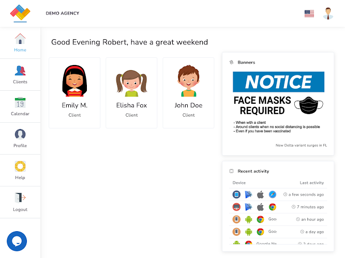Screen dimensions: 345x258
Task: Open John Doe client card
Action: pos(188,93)
